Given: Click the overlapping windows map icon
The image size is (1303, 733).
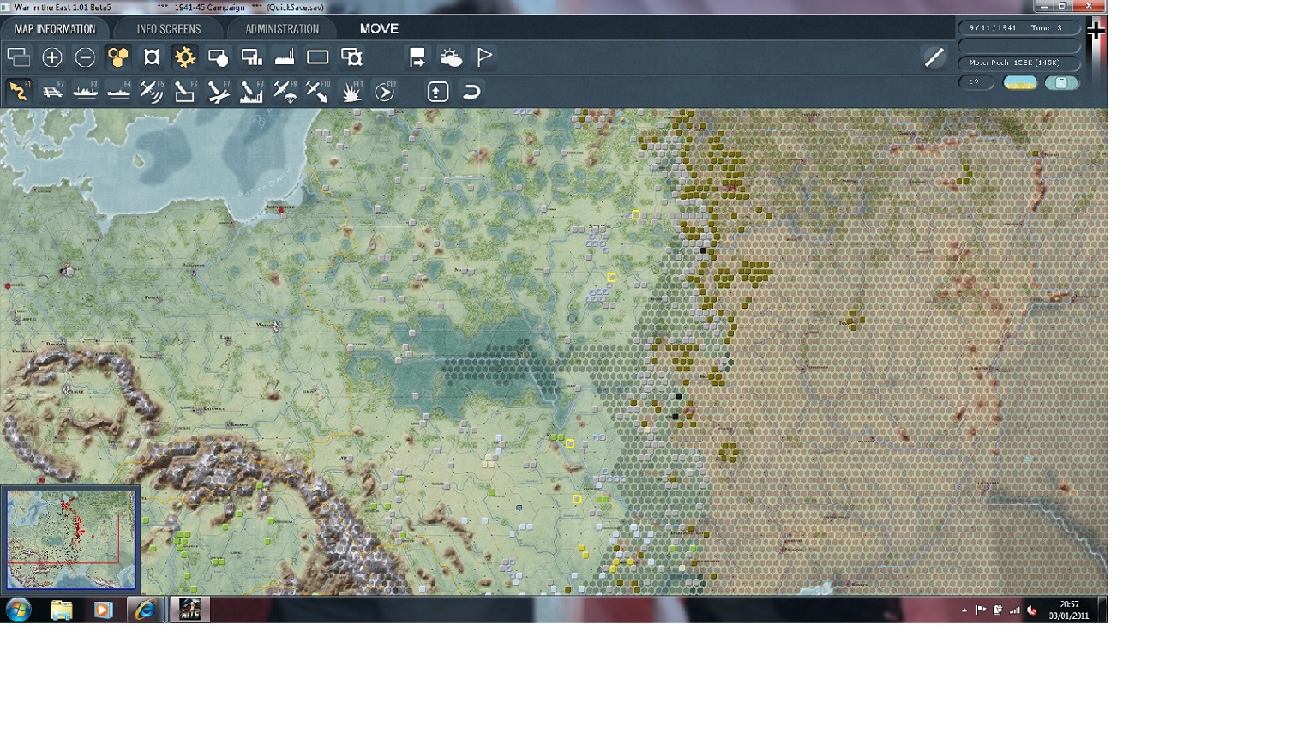Looking at the screenshot, I should (19, 57).
